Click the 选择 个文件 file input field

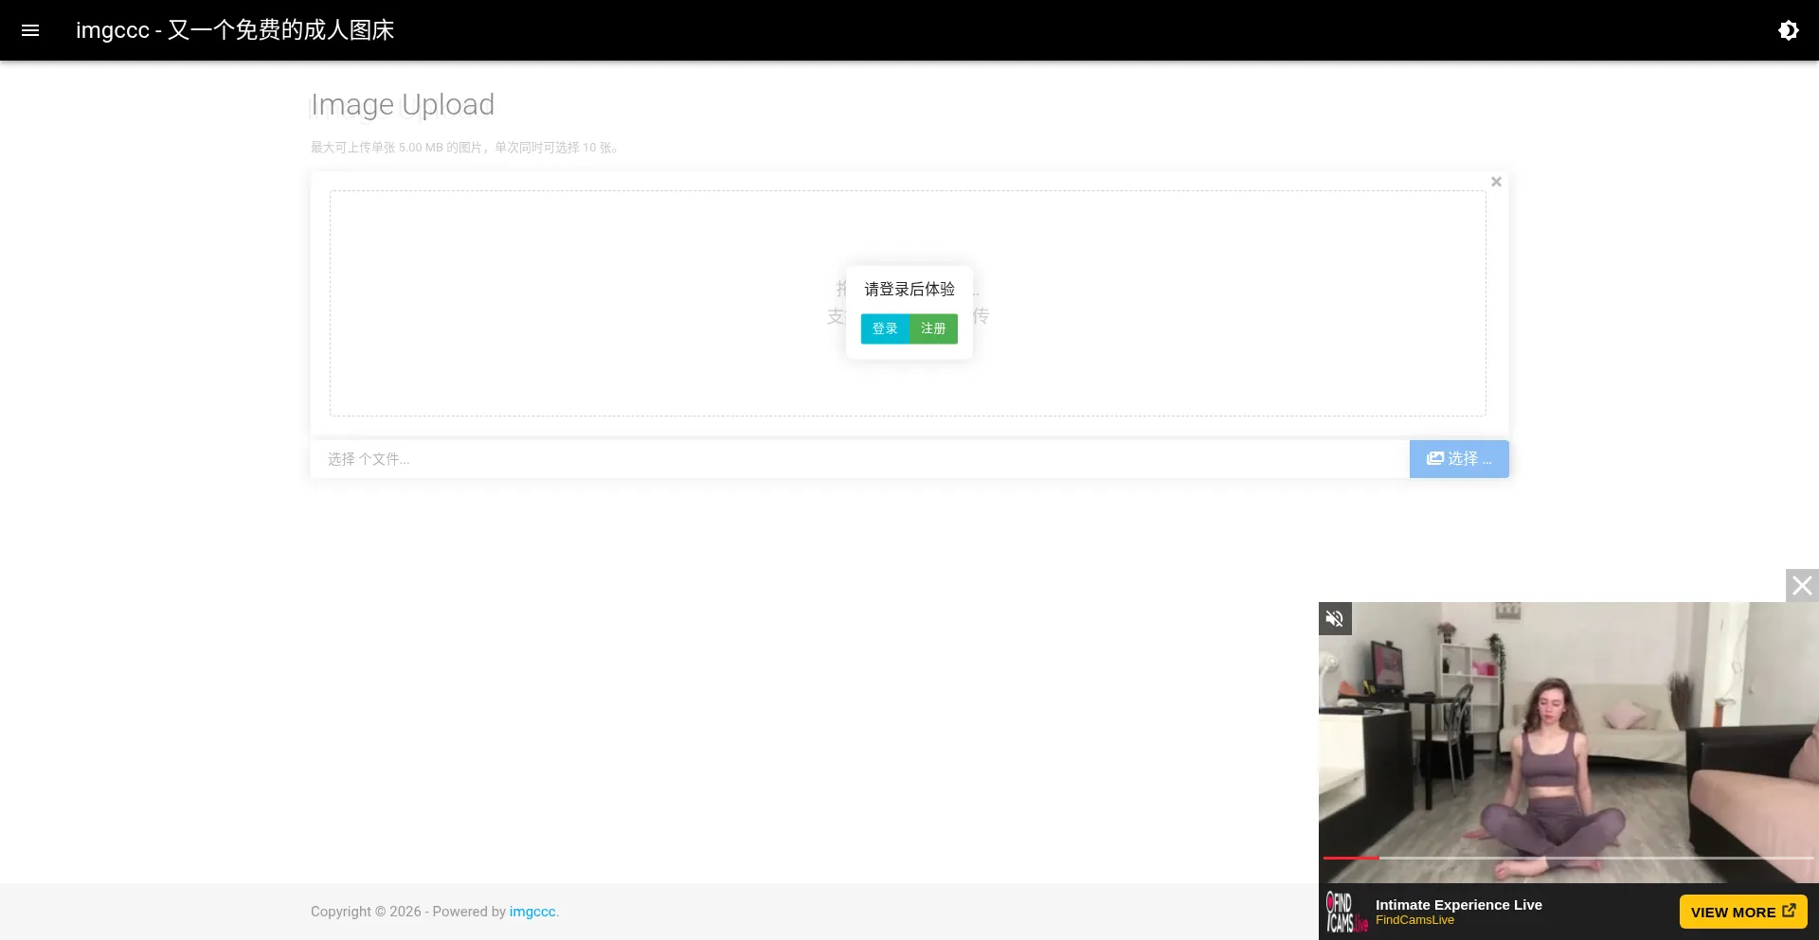(859, 459)
